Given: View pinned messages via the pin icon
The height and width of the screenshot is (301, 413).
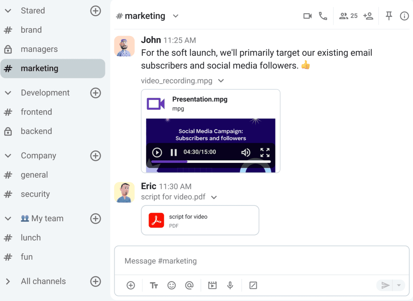Looking at the screenshot, I should click(x=389, y=16).
